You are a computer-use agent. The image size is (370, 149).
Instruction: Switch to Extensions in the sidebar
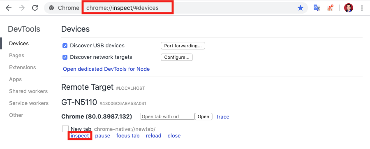tap(23, 68)
